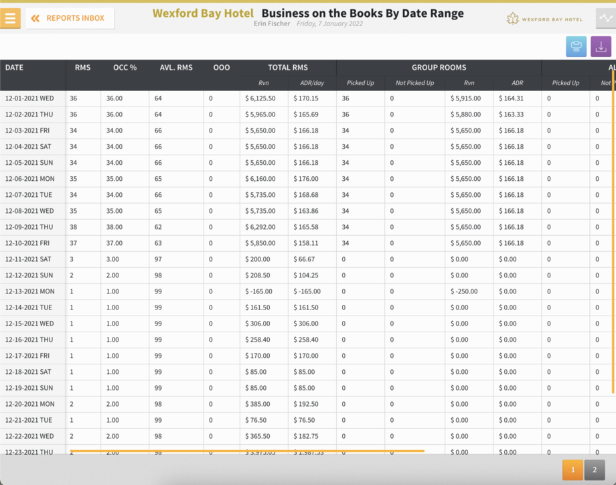The height and width of the screenshot is (485, 616).
Task: Open the activity graph icon at top right
Action: coord(606,18)
